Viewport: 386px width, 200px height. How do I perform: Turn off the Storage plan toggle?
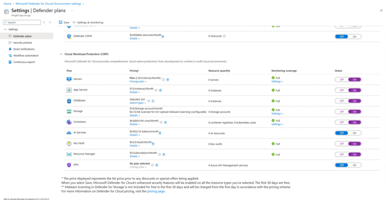point(342,111)
